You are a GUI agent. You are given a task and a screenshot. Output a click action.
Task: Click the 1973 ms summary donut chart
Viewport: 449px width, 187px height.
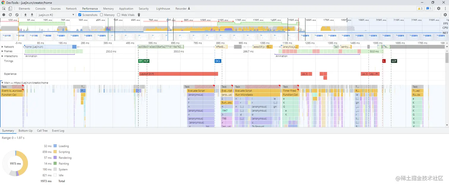[15, 163]
